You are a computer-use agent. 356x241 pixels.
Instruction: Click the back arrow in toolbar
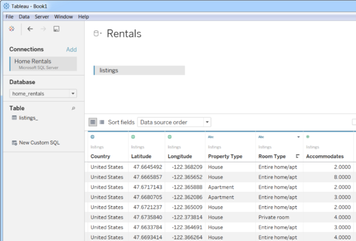click(x=30, y=28)
